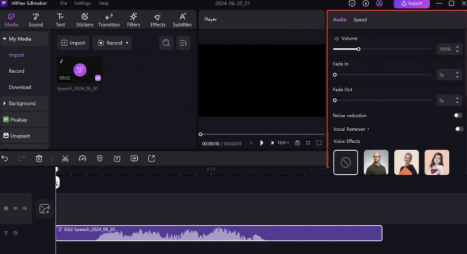
Task: Click the fullscreen icon in player controls
Action: point(319,143)
